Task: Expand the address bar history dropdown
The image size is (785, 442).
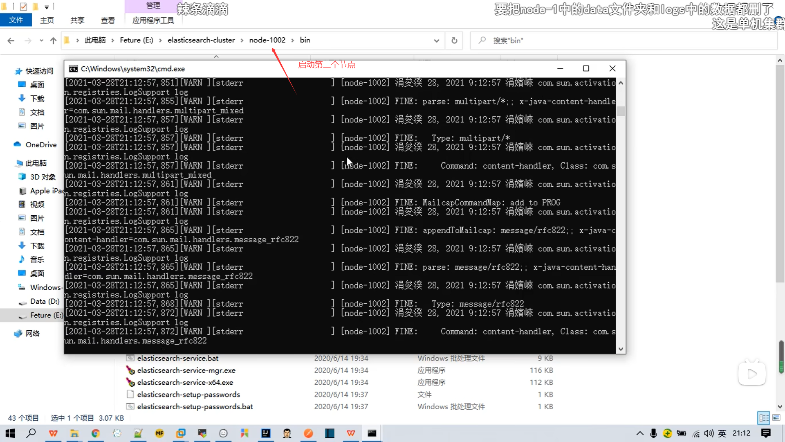Action: pyautogui.click(x=436, y=41)
